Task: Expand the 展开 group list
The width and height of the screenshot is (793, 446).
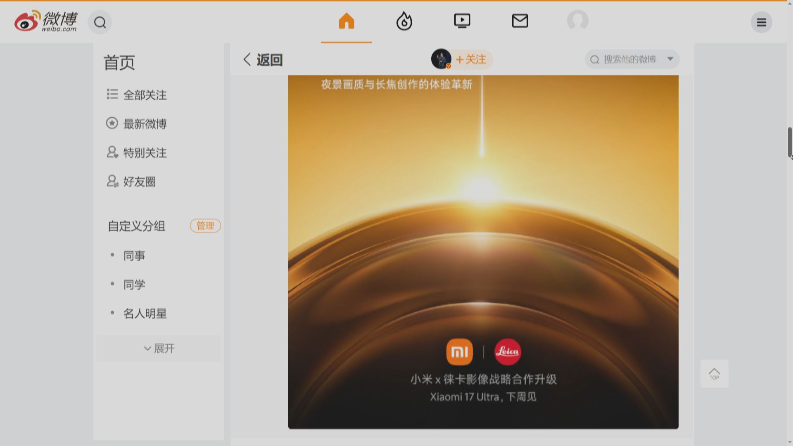Action: coord(159,349)
